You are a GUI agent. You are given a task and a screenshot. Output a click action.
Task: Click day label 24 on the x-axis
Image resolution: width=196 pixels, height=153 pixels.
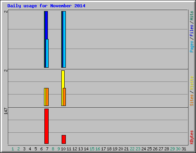[x=144, y=149]
